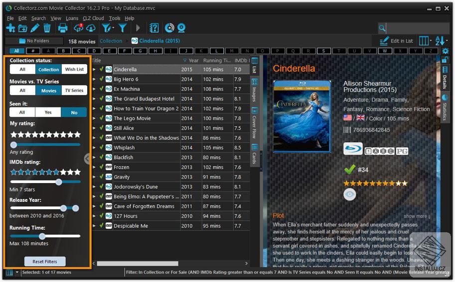Switch to the Cover Flow view tab
This screenshot has width=455, height=282.
click(255, 124)
